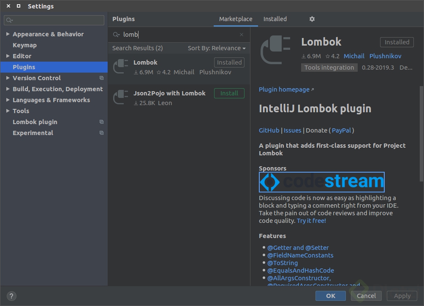Click the search magnifier icon in the plugin search
Viewport: 424px width, 306px height.
tap(116, 35)
